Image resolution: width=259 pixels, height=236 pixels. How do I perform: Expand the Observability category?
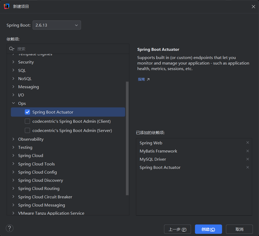point(13,139)
